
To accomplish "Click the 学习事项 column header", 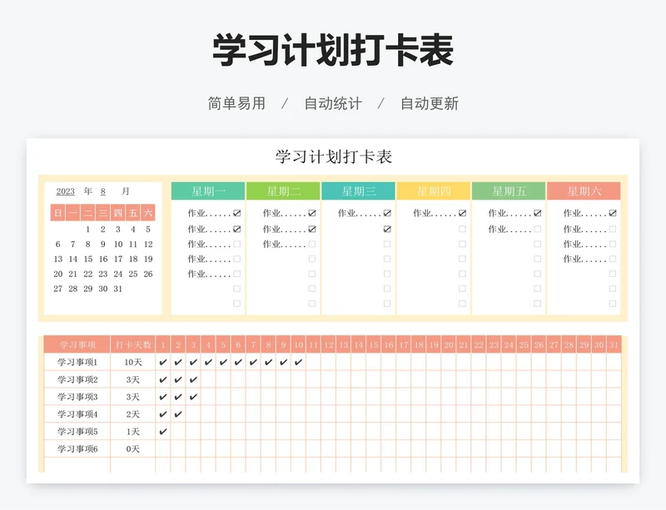I will point(77,344).
